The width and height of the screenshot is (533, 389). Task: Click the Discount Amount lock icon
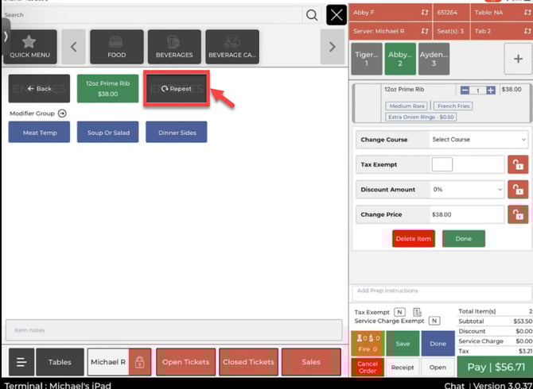518,191
